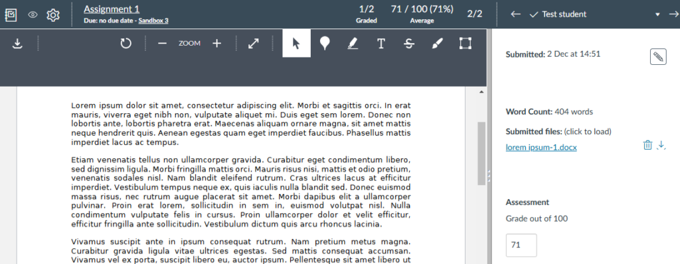Select the pointer cursor tool

297,43
